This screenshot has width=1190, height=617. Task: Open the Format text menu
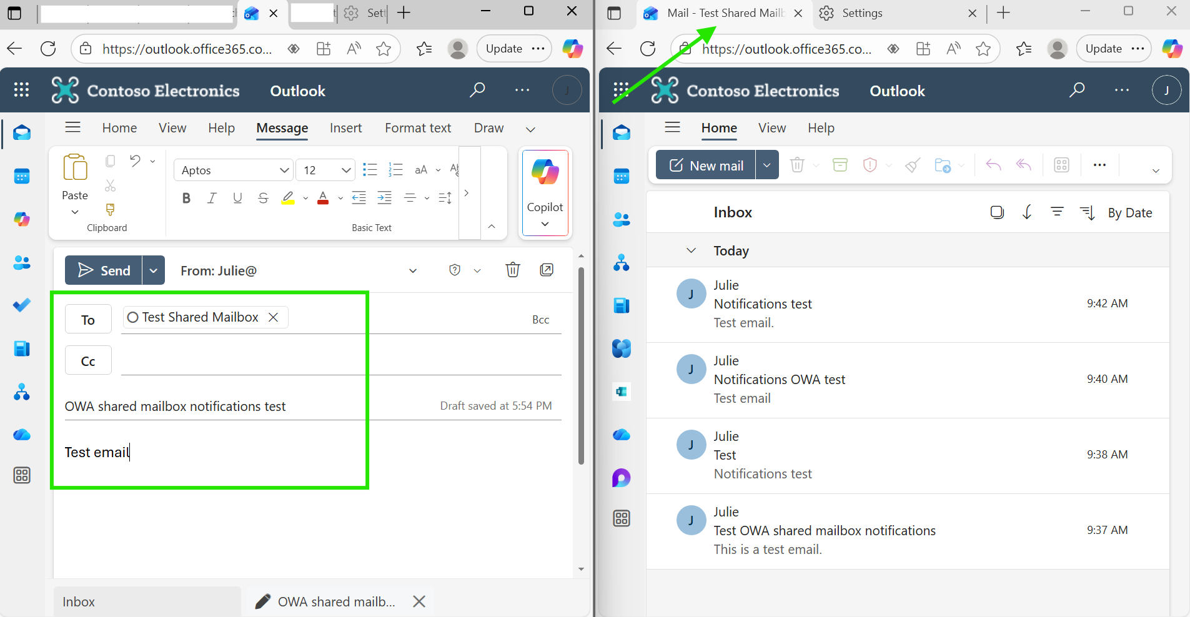417,128
